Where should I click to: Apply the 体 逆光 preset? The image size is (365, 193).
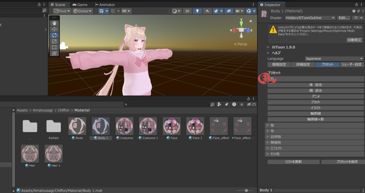pos(315,85)
